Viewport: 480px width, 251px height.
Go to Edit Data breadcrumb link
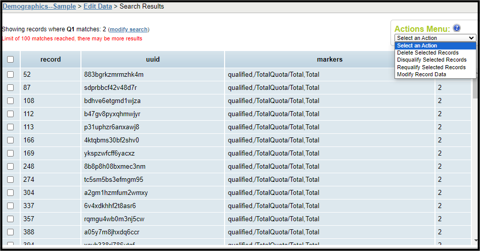click(x=98, y=7)
